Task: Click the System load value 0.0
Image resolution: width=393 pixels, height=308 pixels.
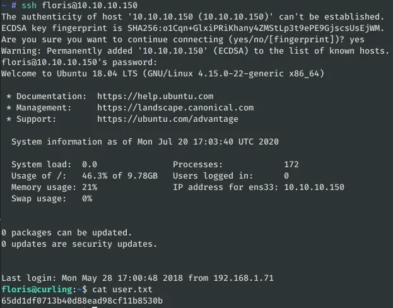Action: coord(90,164)
